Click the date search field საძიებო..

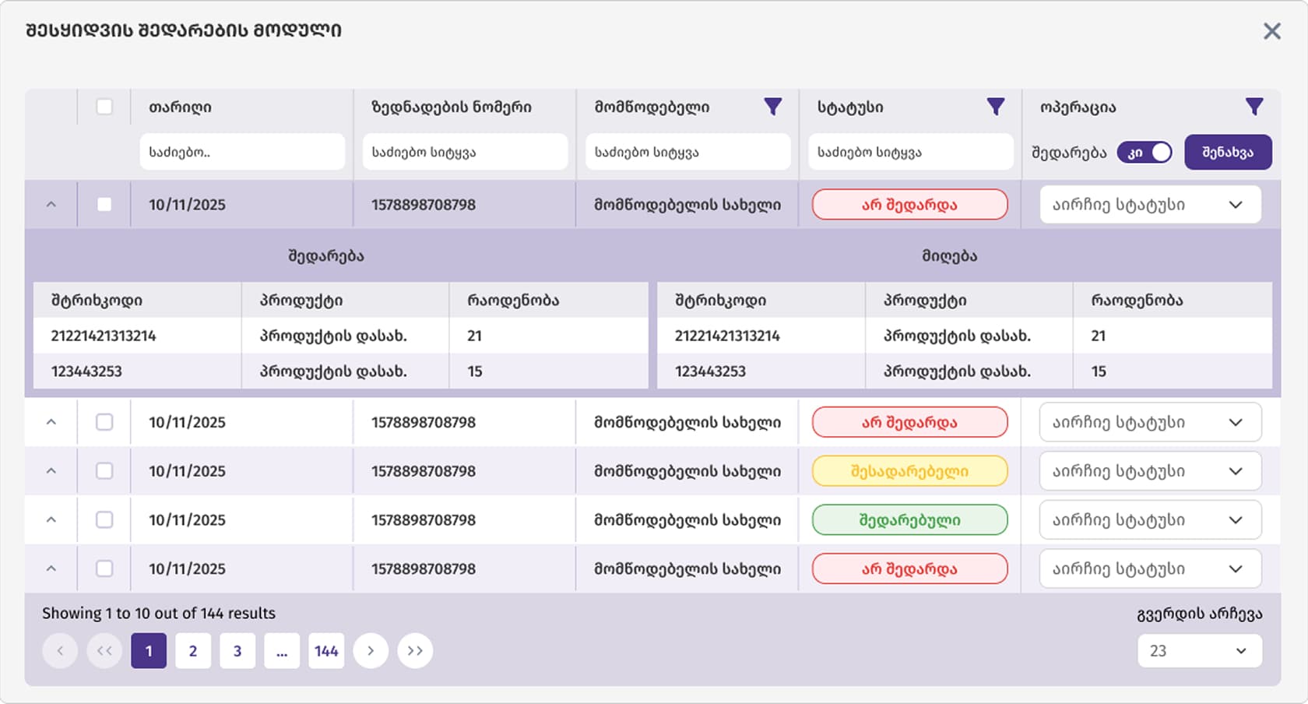pyautogui.click(x=242, y=152)
